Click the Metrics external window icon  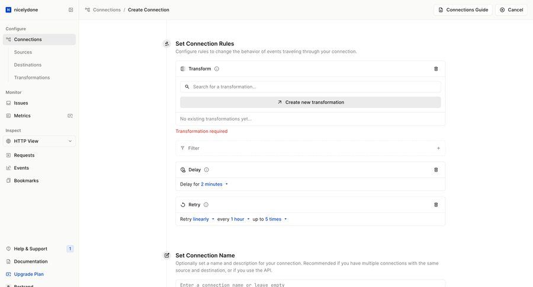[70, 116]
